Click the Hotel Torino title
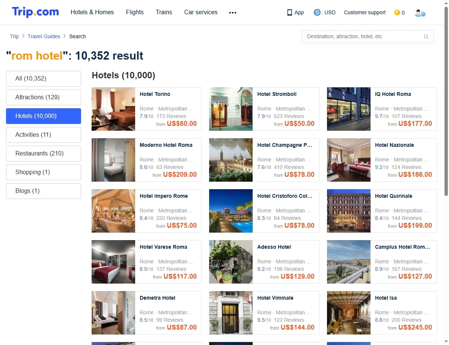 155,94
